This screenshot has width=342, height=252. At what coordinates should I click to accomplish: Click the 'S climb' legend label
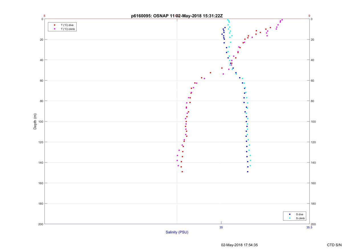tap(300, 218)
